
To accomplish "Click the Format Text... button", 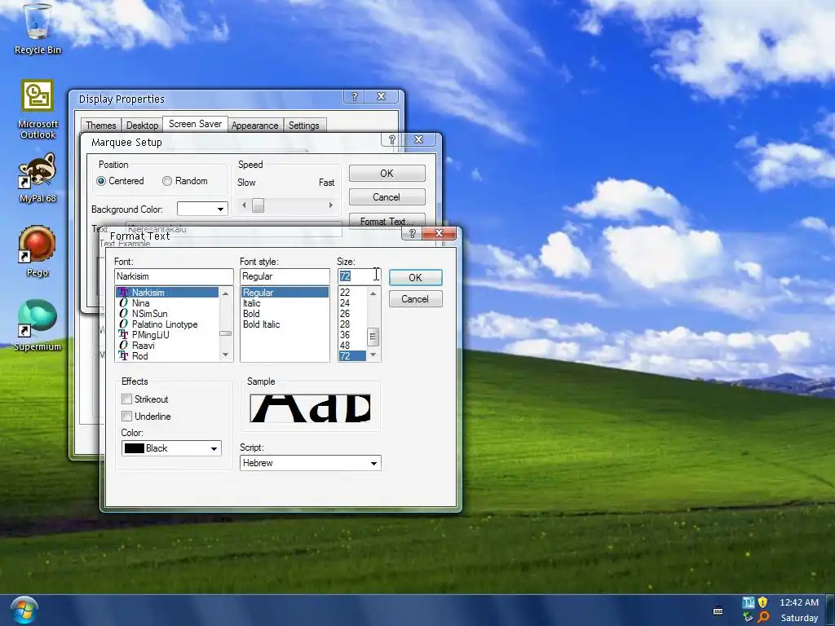I will (x=387, y=221).
